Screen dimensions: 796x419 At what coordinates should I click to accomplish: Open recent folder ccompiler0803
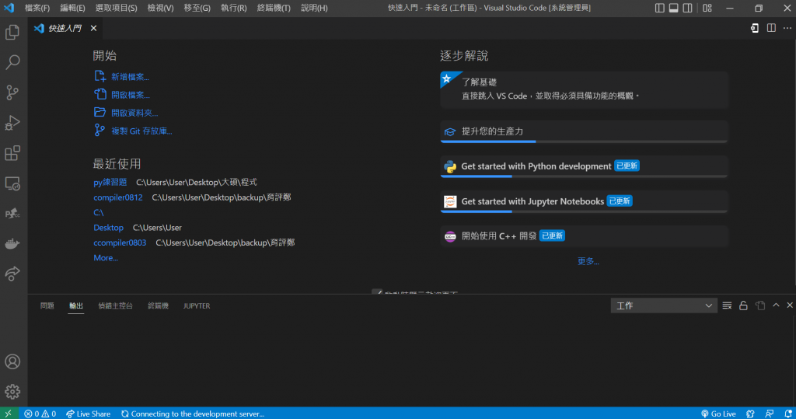pyautogui.click(x=120, y=243)
